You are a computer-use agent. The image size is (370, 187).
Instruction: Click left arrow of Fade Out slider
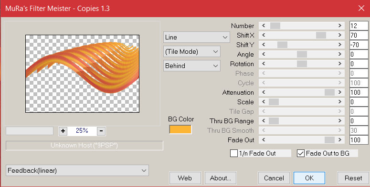[264, 140]
